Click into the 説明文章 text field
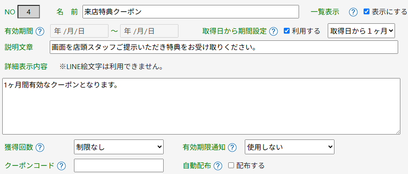Image resolution: width=408 pixels, height=174 pixels. coord(224,47)
